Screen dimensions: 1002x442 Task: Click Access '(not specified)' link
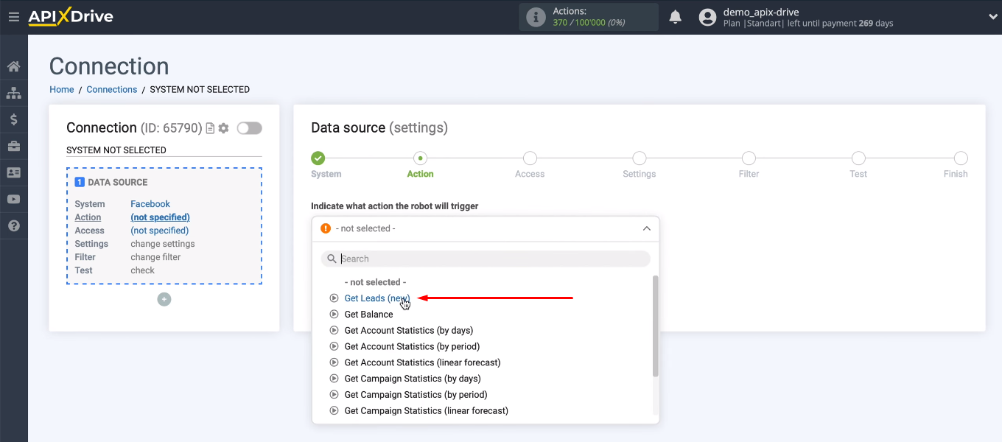coord(161,231)
